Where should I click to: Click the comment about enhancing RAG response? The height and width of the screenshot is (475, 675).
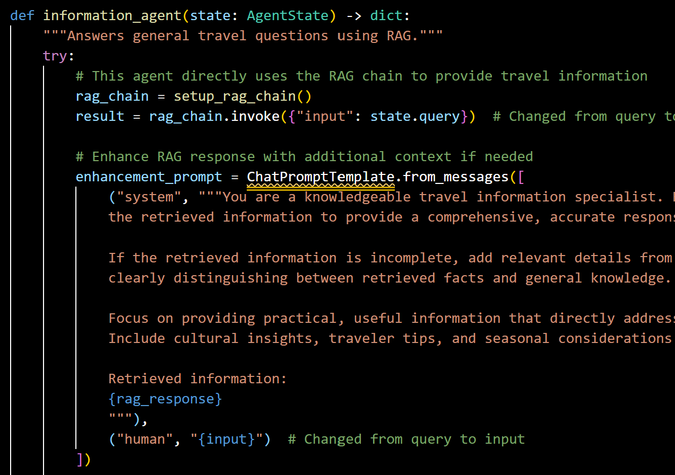305,156
